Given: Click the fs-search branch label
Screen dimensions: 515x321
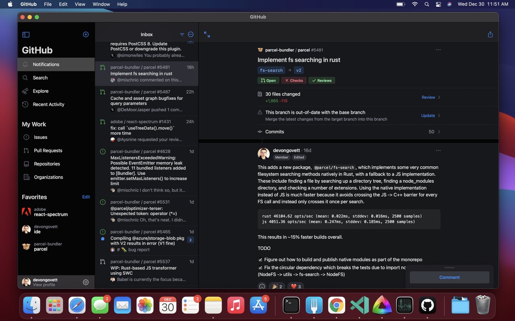Looking at the screenshot, I should point(271,70).
